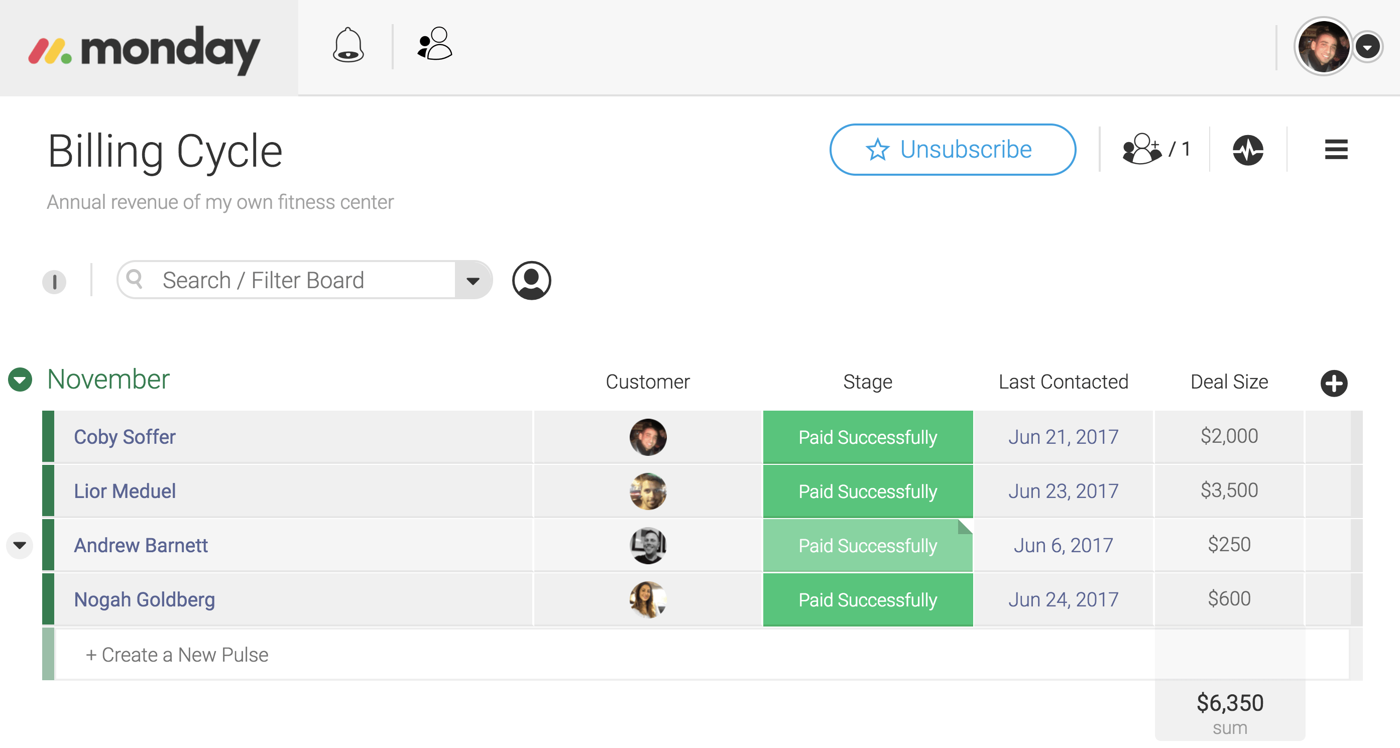
Task: Change Coby Soffer's Paid Successfully status
Action: pyautogui.click(x=868, y=437)
